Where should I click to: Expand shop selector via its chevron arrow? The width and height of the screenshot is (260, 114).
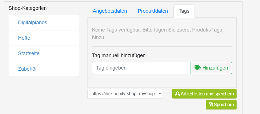click(160, 94)
